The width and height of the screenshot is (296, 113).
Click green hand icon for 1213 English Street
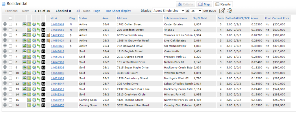38,51
